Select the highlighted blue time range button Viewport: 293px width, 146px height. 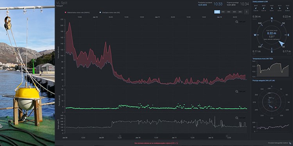pyautogui.click(x=217, y=12)
